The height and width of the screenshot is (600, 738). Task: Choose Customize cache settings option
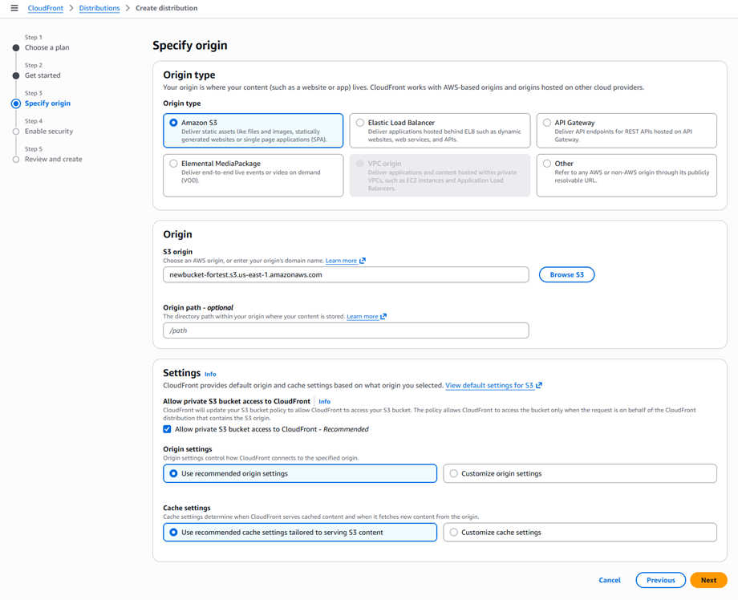click(x=454, y=533)
